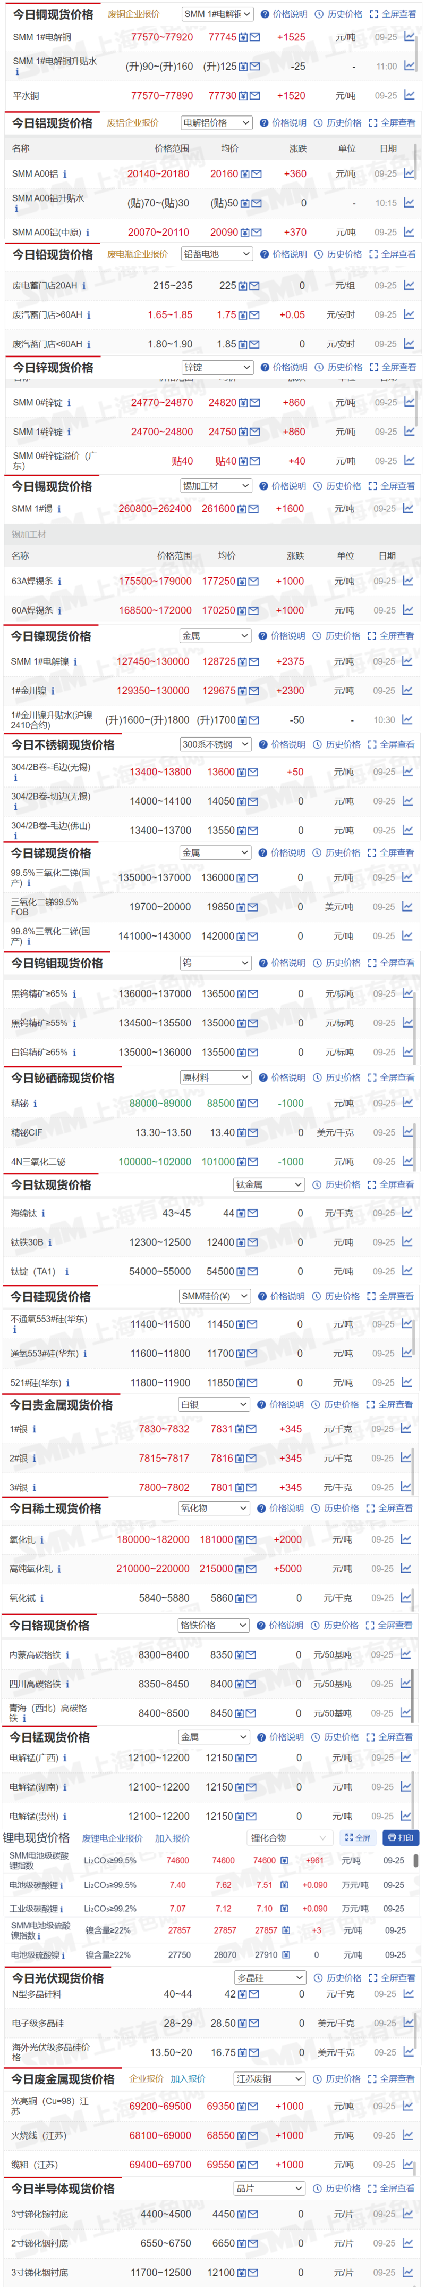This screenshot has height=2287, width=425.
Task: Open the 锂化合物 dropdown
Action: [289, 1838]
